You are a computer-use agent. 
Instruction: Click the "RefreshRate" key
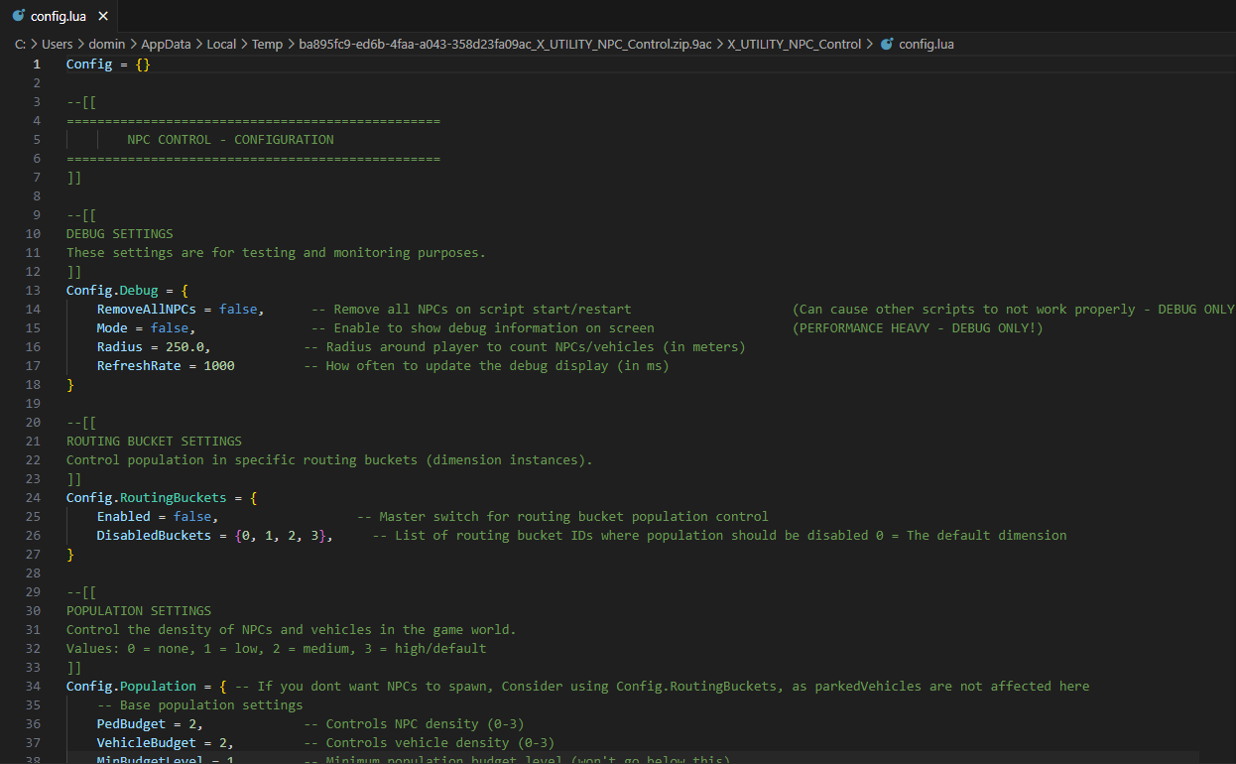coord(139,366)
